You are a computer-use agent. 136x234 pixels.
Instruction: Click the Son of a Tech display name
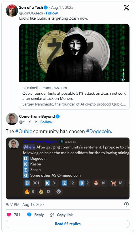coord(31,7)
